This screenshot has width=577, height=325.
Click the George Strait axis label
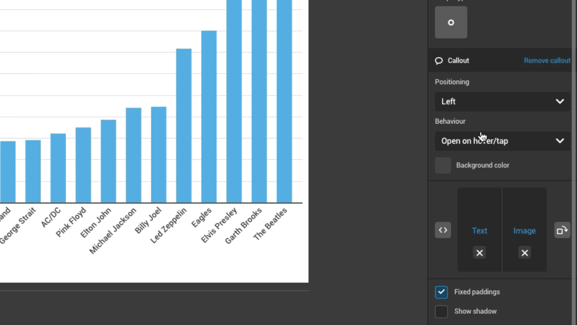[x=18, y=225]
